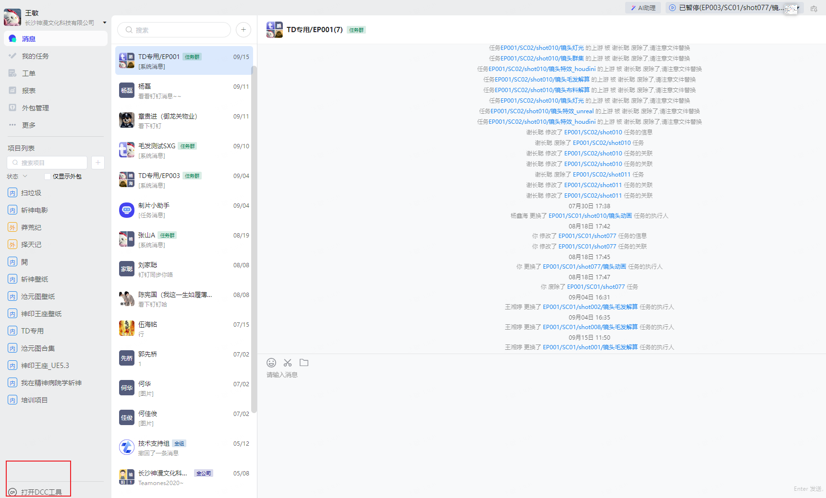Click the plus icon beside conversation search
This screenshot has width=826, height=498.
pos(243,30)
